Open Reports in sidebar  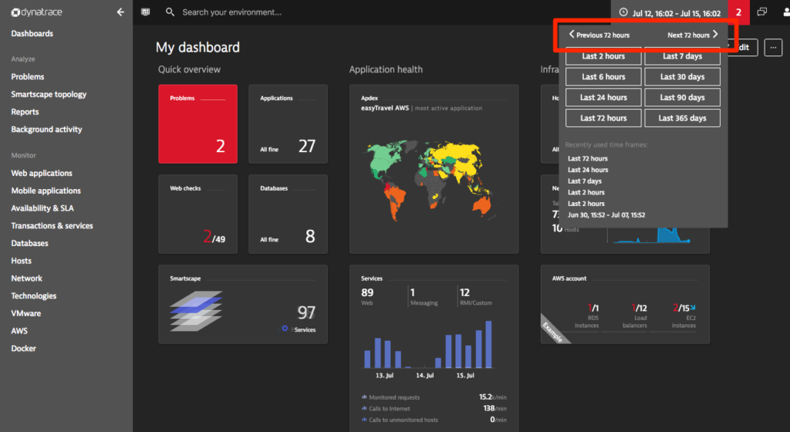coord(25,112)
